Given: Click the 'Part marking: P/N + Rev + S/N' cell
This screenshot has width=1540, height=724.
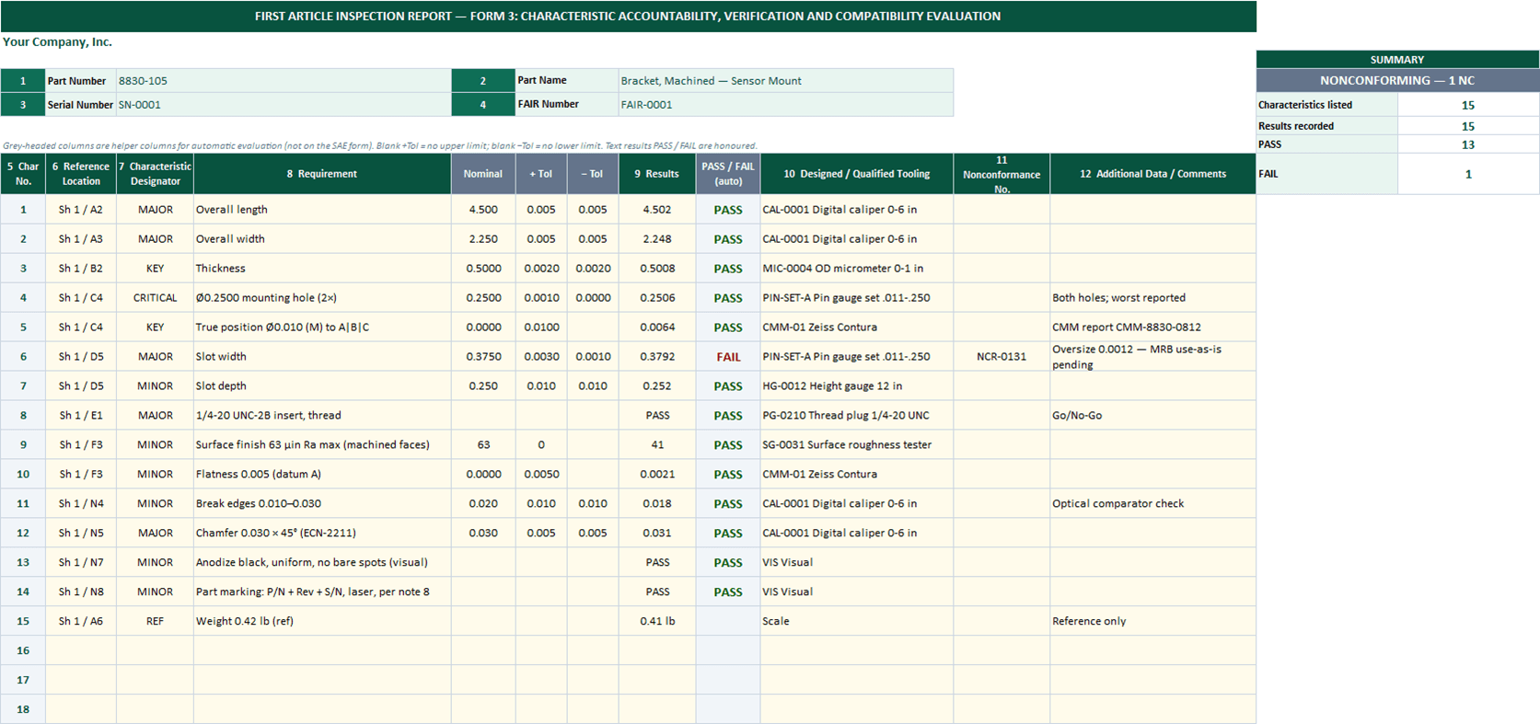Looking at the screenshot, I should click(322, 592).
